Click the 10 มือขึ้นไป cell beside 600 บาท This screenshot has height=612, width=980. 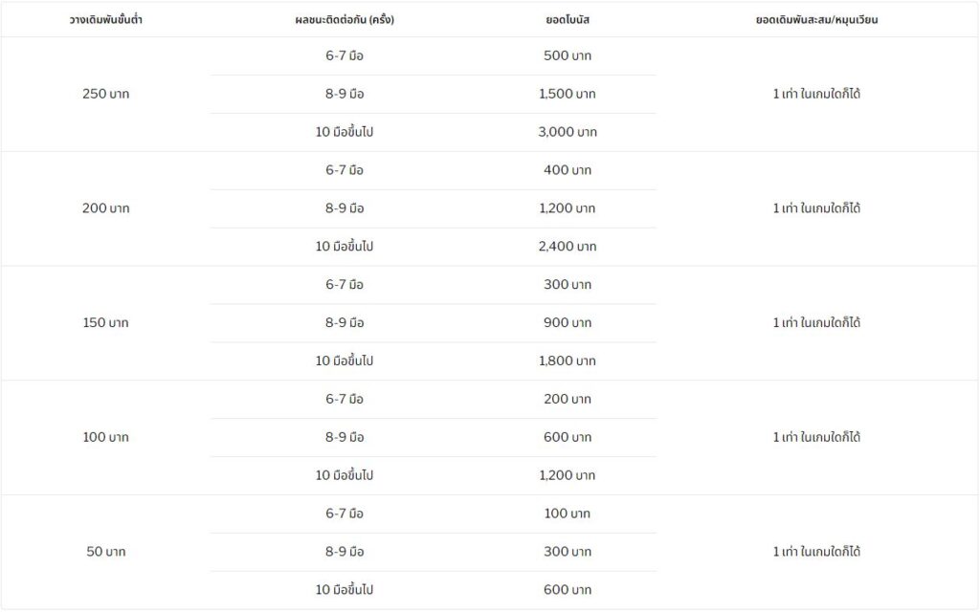point(345,591)
